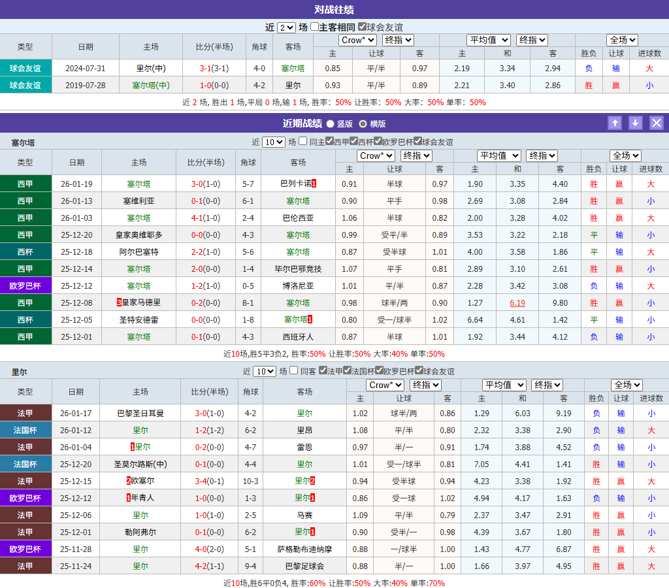Uncheck 西甲 in the 塞尔塔 filter row

point(329,142)
